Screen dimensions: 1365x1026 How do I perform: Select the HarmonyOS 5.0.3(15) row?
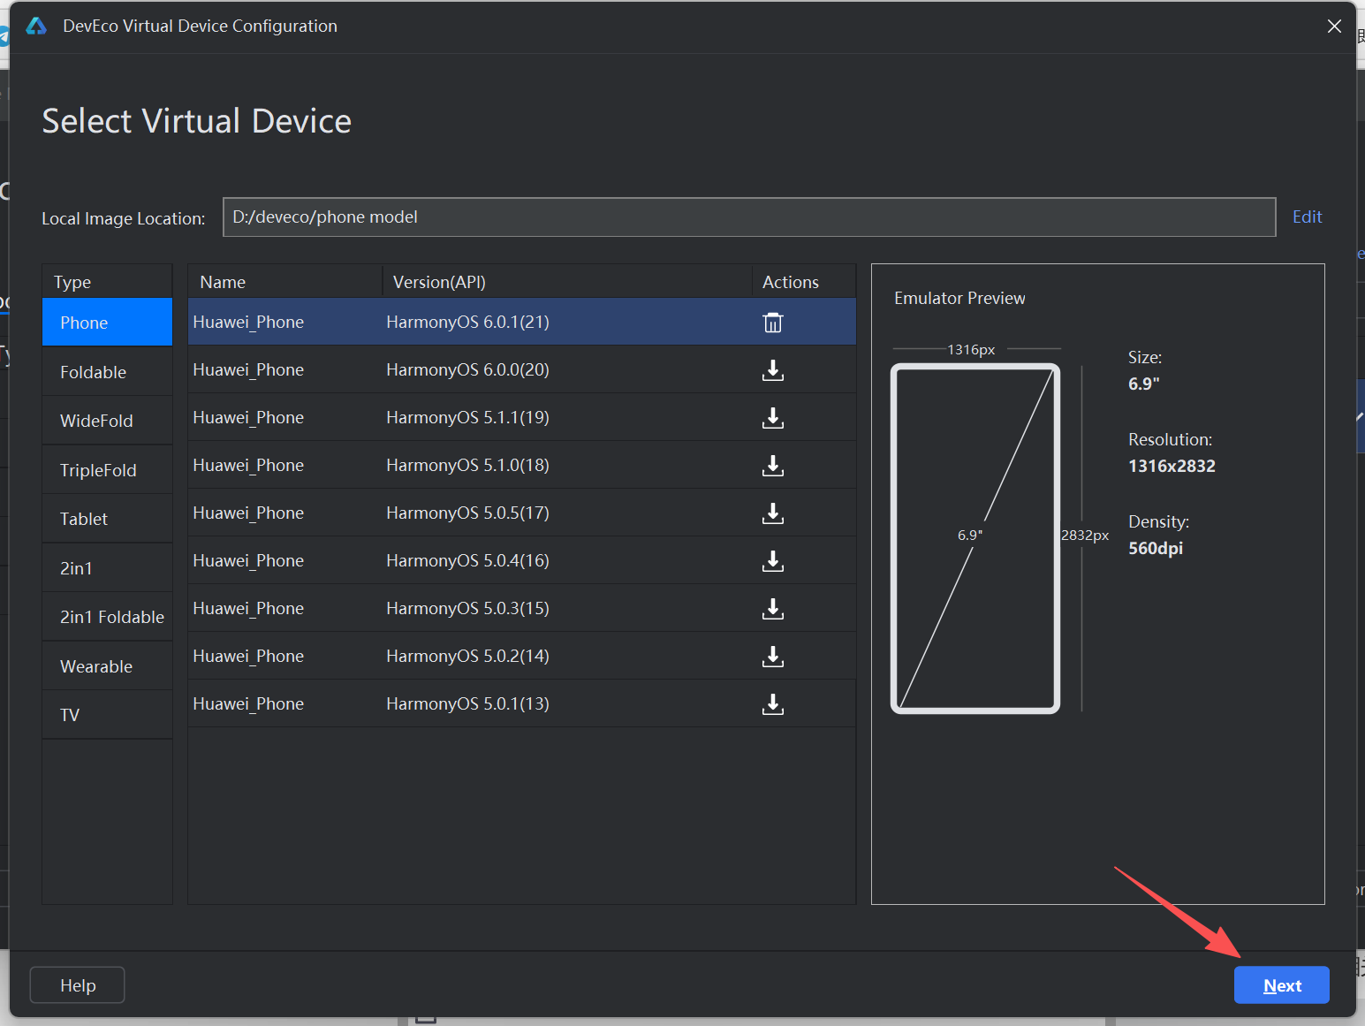(522, 608)
